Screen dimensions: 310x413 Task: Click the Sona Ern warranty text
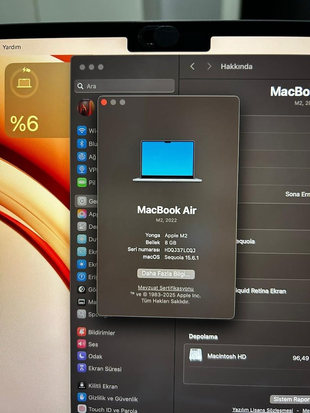coord(297,194)
